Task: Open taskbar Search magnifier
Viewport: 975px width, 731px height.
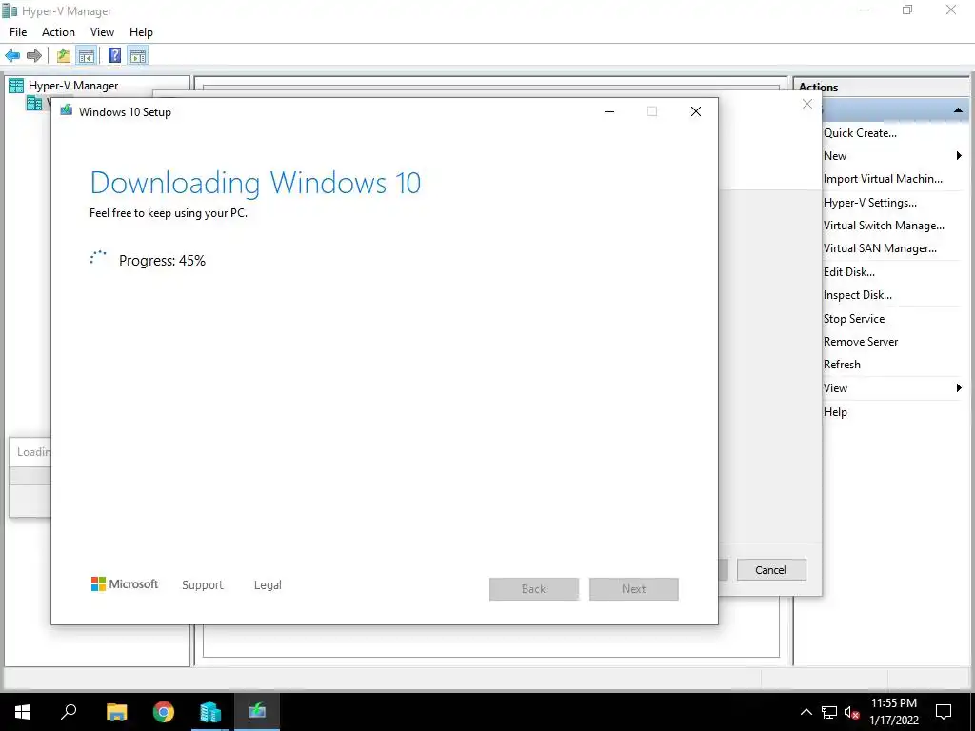Action: pos(69,712)
